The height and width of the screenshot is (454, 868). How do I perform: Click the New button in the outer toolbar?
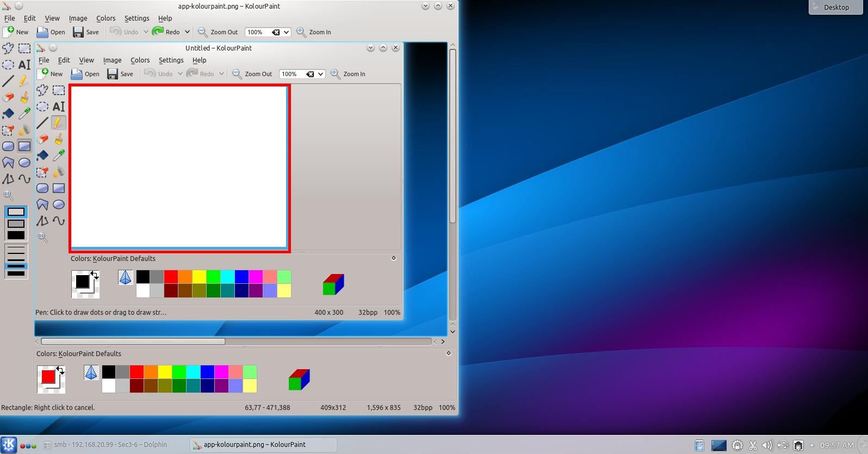click(x=16, y=32)
